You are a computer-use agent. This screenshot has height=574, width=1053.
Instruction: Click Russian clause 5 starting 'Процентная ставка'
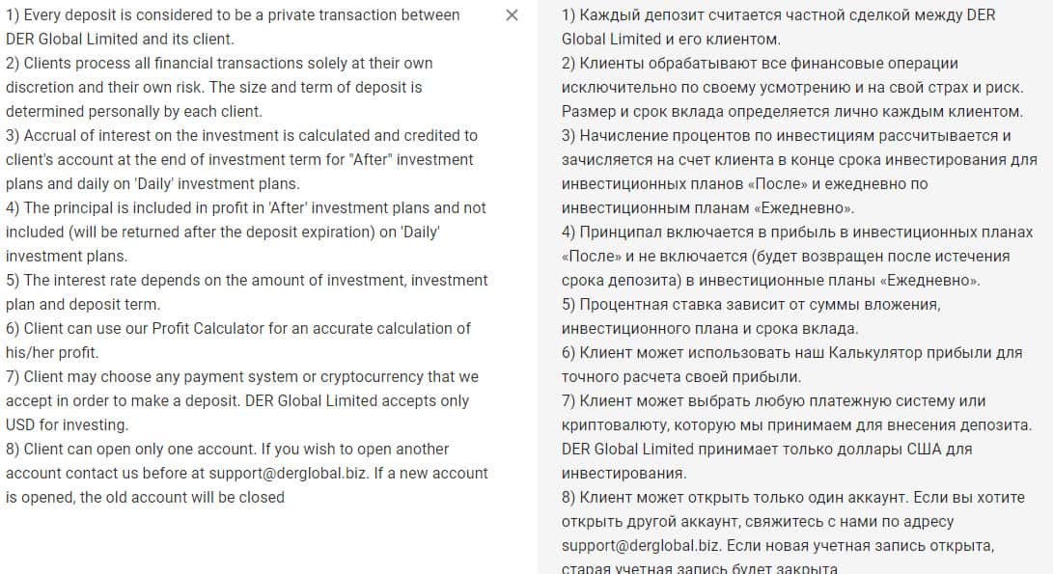751,305
